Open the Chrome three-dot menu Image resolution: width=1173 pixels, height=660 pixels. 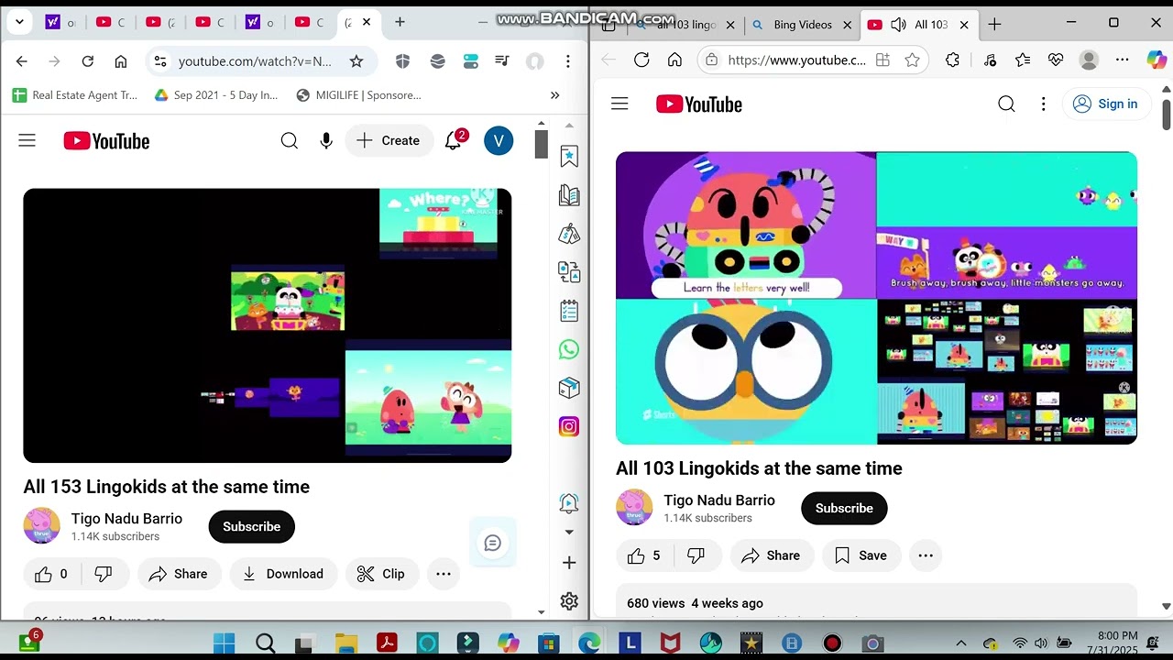tap(568, 61)
